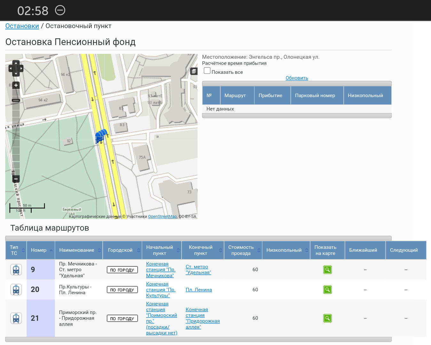Image resolution: width=431 pixels, height=345 pixels.
Task: Open the map layer switcher icon
Action: point(194,71)
